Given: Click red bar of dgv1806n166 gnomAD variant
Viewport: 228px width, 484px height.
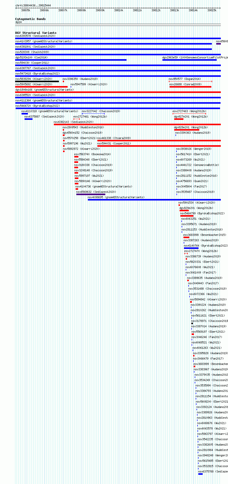Looking at the screenshot, I should tap(118, 92).
